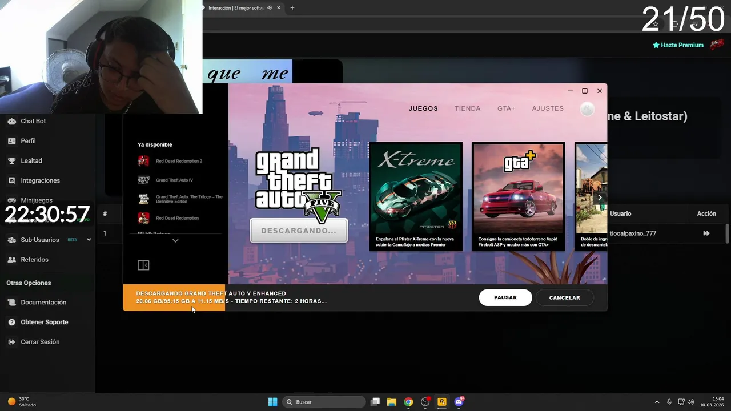Switch to Chrome from taskbar
The height and width of the screenshot is (411, 731).
point(408,402)
